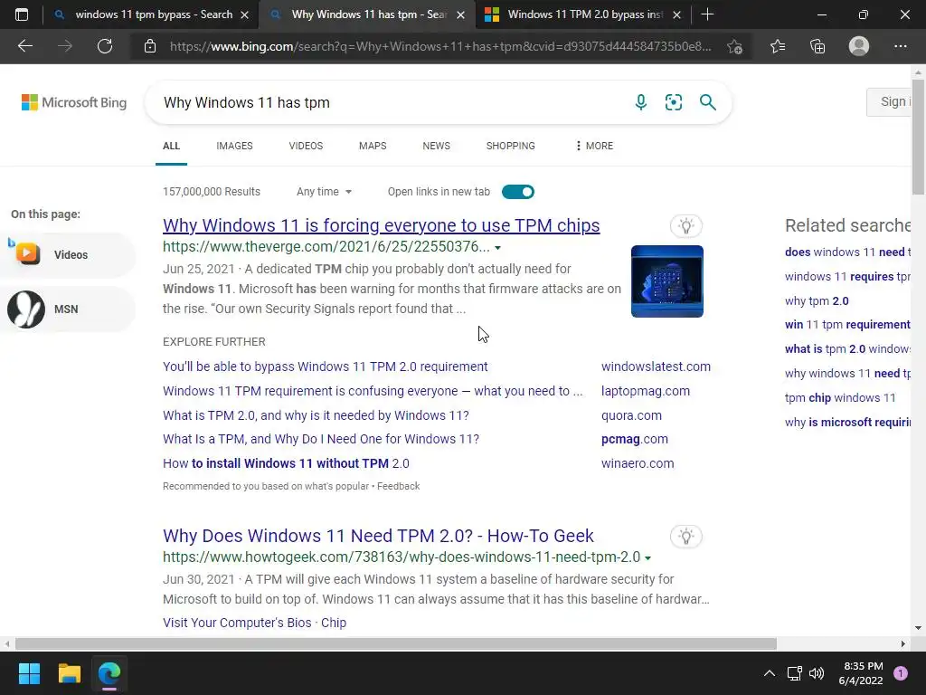The width and height of the screenshot is (926, 695).
Task: Select the MAPS search tab
Action: point(373,146)
